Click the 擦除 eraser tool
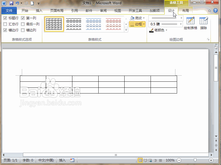 click(x=204, y=23)
